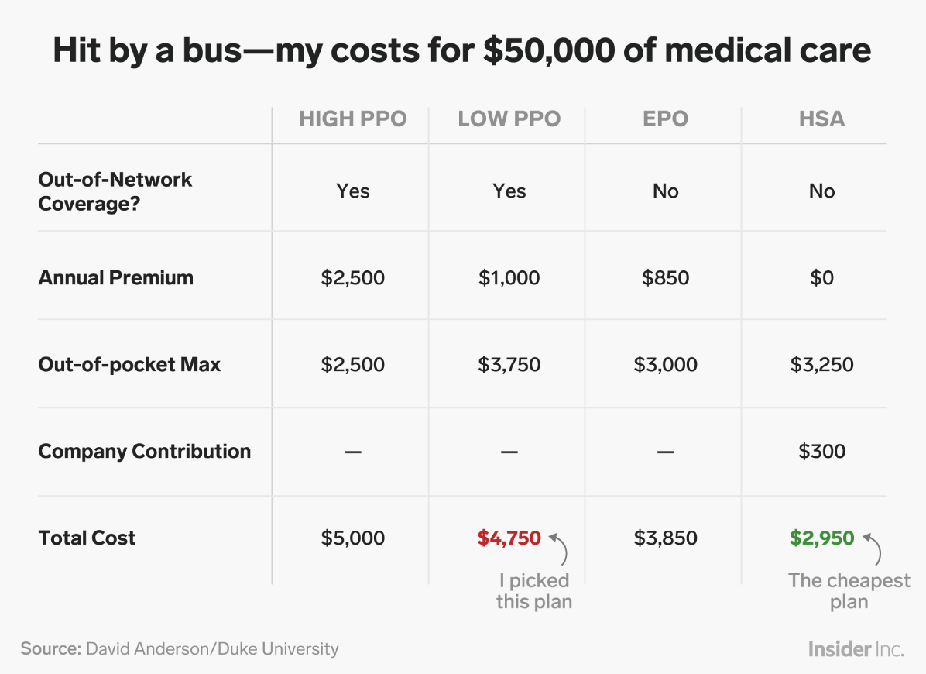Select the HIGH PPO column header

pos(352,119)
